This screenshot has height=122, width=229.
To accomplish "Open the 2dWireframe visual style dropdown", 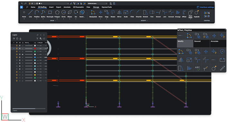I will pos(97,3).
